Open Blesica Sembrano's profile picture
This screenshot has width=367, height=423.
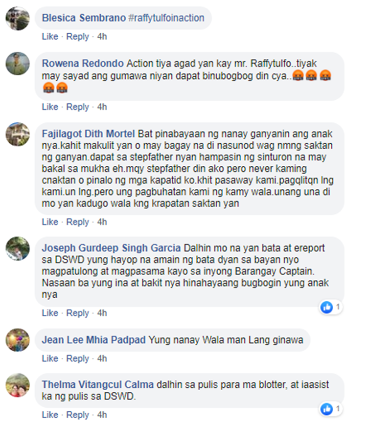point(18,19)
